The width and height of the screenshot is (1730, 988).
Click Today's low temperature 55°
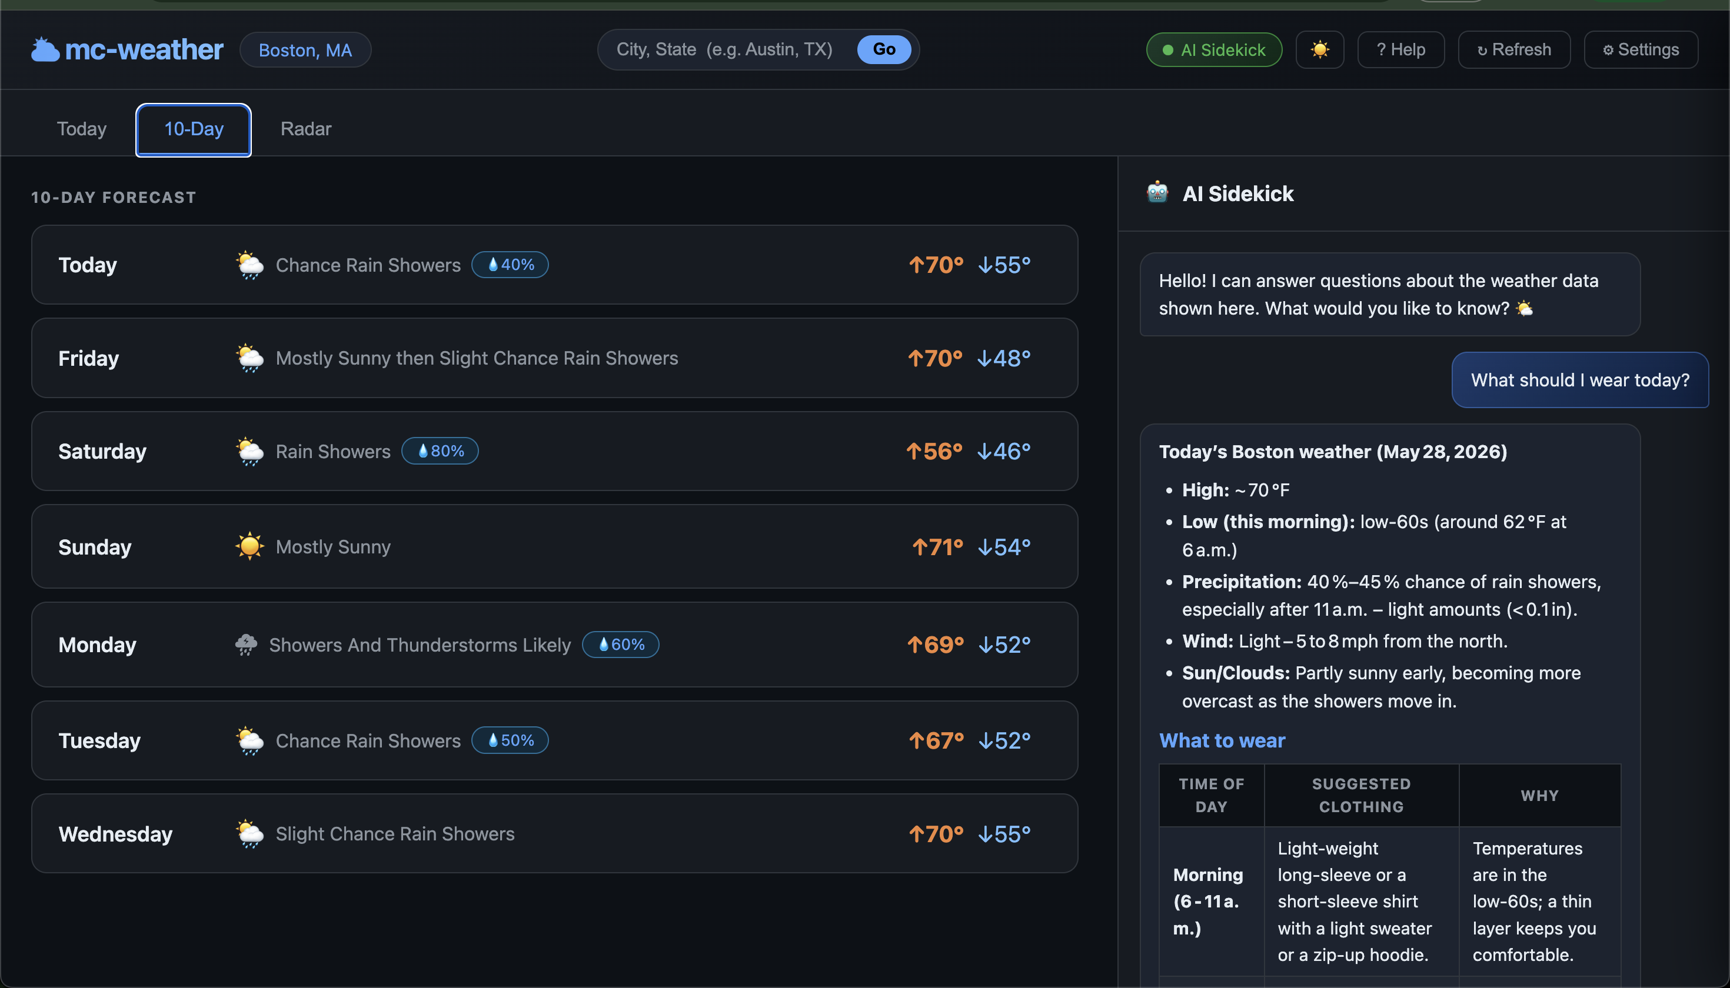tap(1004, 265)
